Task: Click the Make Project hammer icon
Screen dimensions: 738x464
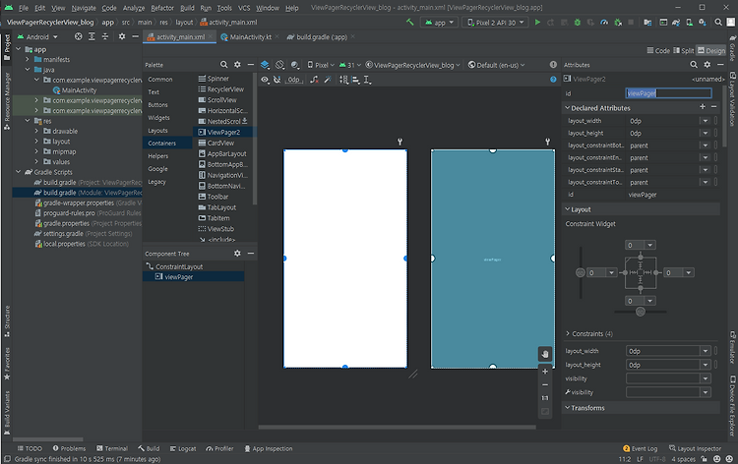Action: click(x=410, y=22)
